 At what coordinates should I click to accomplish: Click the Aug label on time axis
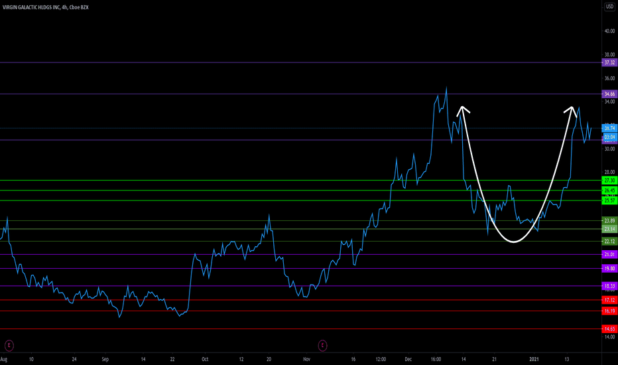(x=3, y=359)
